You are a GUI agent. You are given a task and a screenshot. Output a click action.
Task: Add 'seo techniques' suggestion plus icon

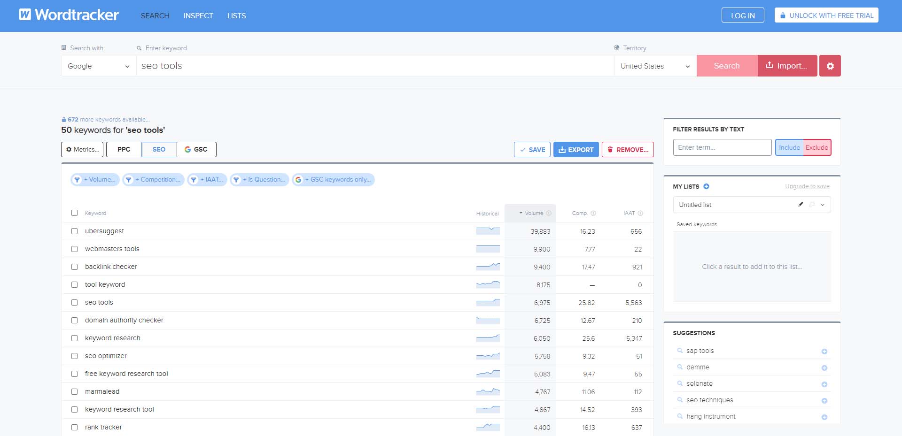pyautogui.click(x=824, y=401)
